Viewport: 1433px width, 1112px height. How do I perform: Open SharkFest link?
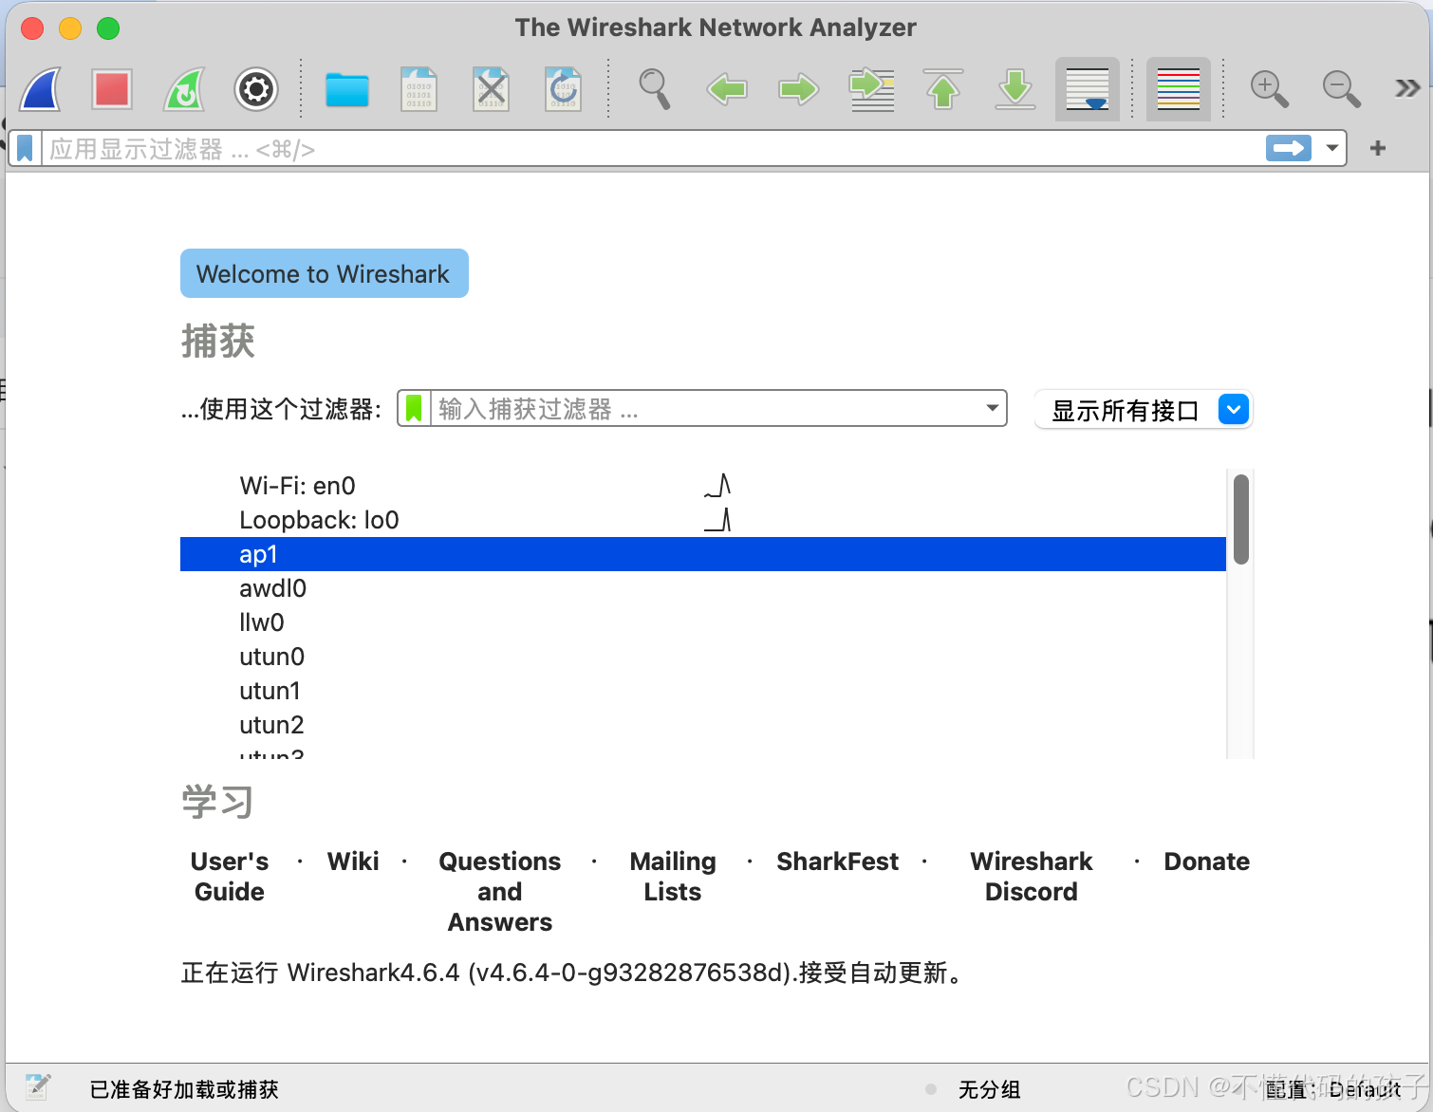coord(837,862)
